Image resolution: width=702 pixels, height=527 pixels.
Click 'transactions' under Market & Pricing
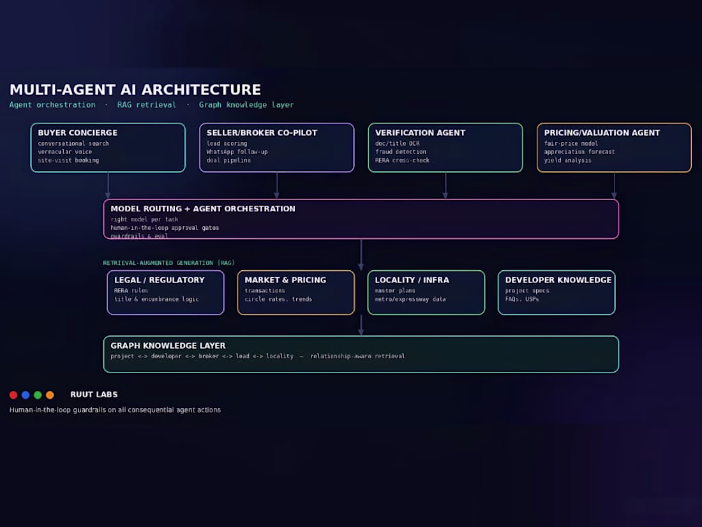coord(265,291)
